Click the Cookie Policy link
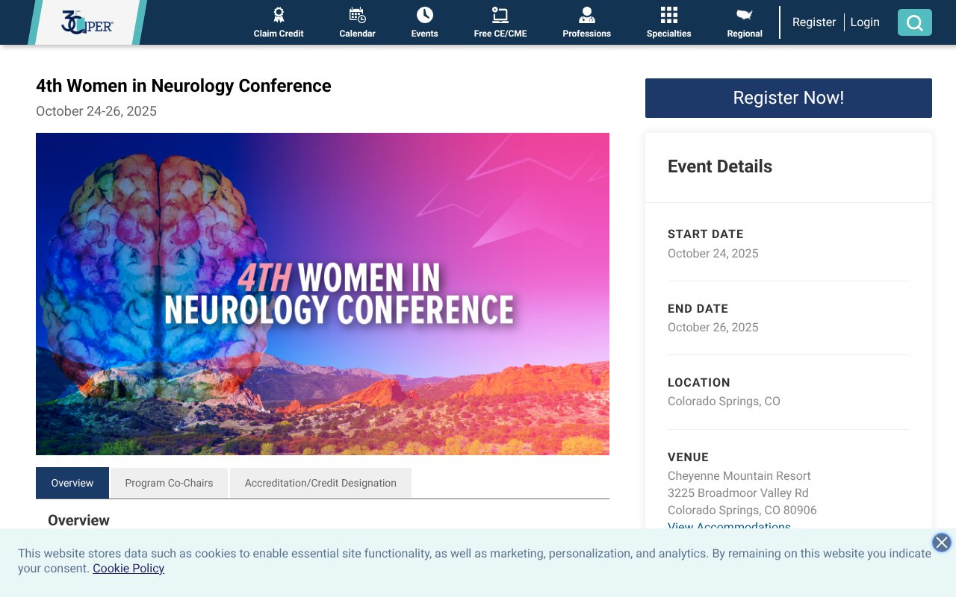This screenshot has width=956, height=597. (x=128, y=568)
